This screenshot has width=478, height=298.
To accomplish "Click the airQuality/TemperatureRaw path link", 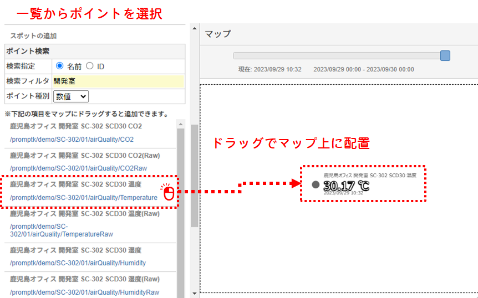I will pos(61,230).
